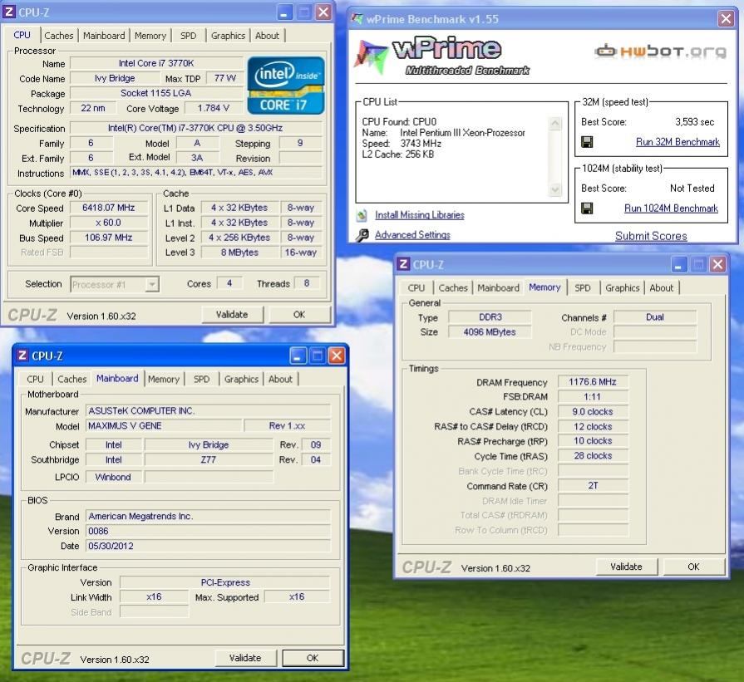The width and height of the screenshot is (744, 682).
Task: Open the Graphics tab in the top CPU-Z window
Action: (229, 36)
